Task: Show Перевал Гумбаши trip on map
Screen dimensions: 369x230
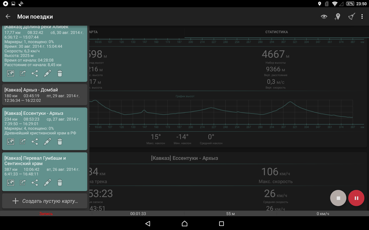Action: pyautogui.click(x=11, y=183)
